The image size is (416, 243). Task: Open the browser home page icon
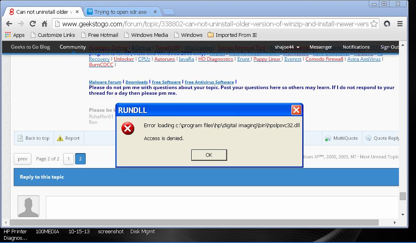pyautogui.click(x=45, y=24)
